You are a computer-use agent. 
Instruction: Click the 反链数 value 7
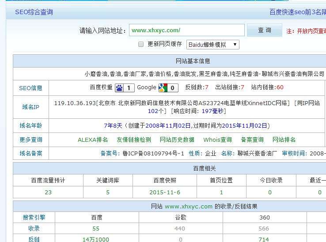point(207,87)
